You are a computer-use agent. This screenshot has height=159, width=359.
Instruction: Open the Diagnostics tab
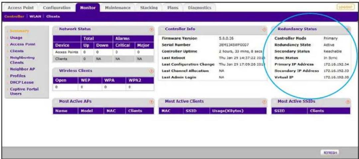coord(199,8)
